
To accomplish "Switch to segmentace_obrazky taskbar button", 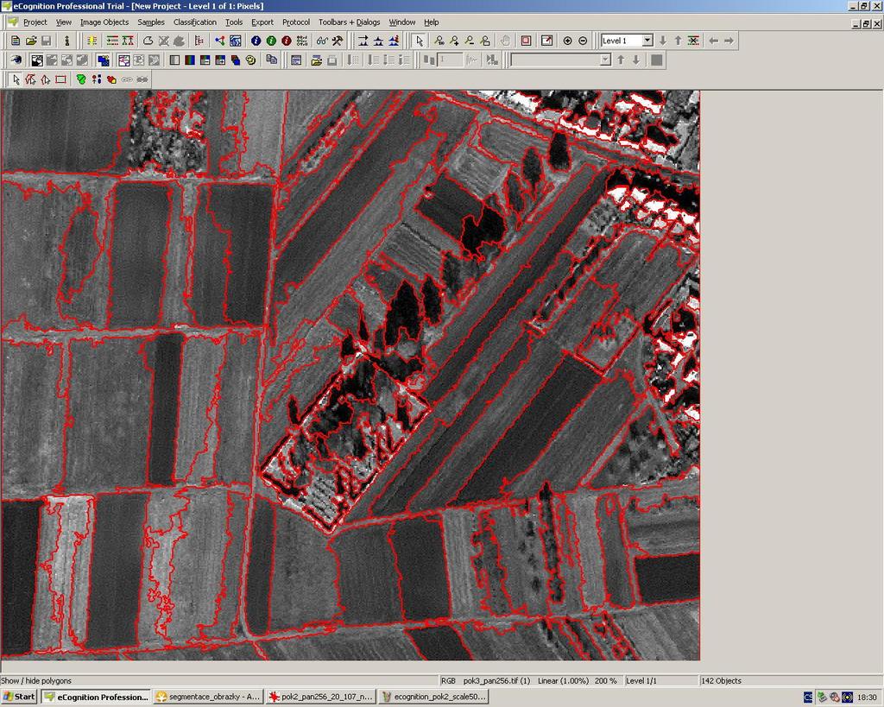I will (208, 697).
